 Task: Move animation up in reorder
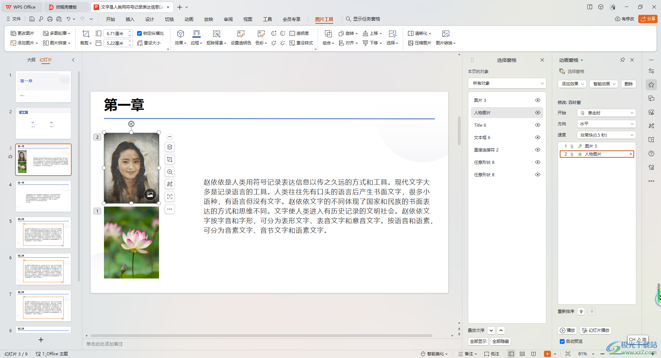coord(581,312)
